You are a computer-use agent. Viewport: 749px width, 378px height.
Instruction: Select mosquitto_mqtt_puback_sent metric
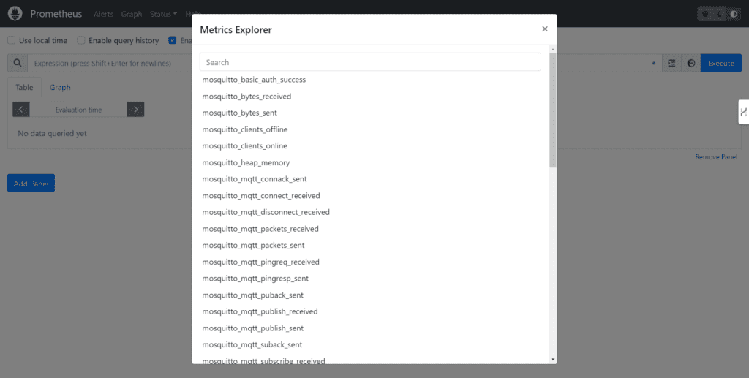[252, 295]
